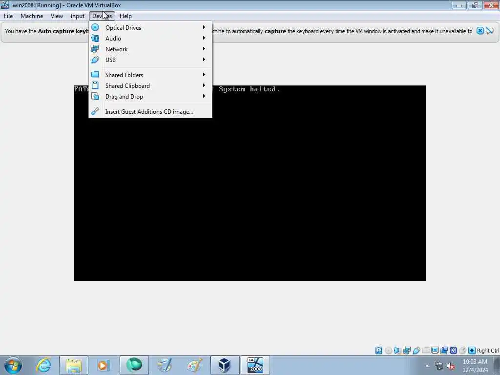Open the Shared Clipboard submenu
Image resolution: width=500 pixels, height=375 pixels.
(150, 85)
